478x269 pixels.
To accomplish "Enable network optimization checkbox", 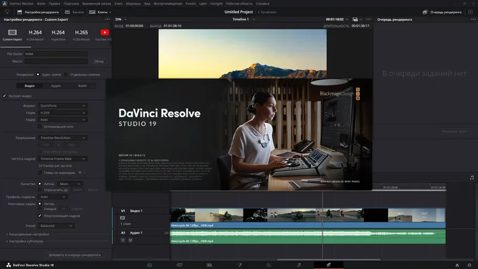I will click(x=39, y=127).
